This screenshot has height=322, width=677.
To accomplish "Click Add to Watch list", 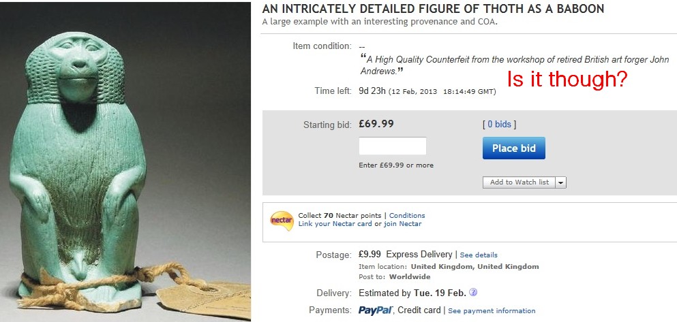I will pyautogui.click(x=519, y=182).
